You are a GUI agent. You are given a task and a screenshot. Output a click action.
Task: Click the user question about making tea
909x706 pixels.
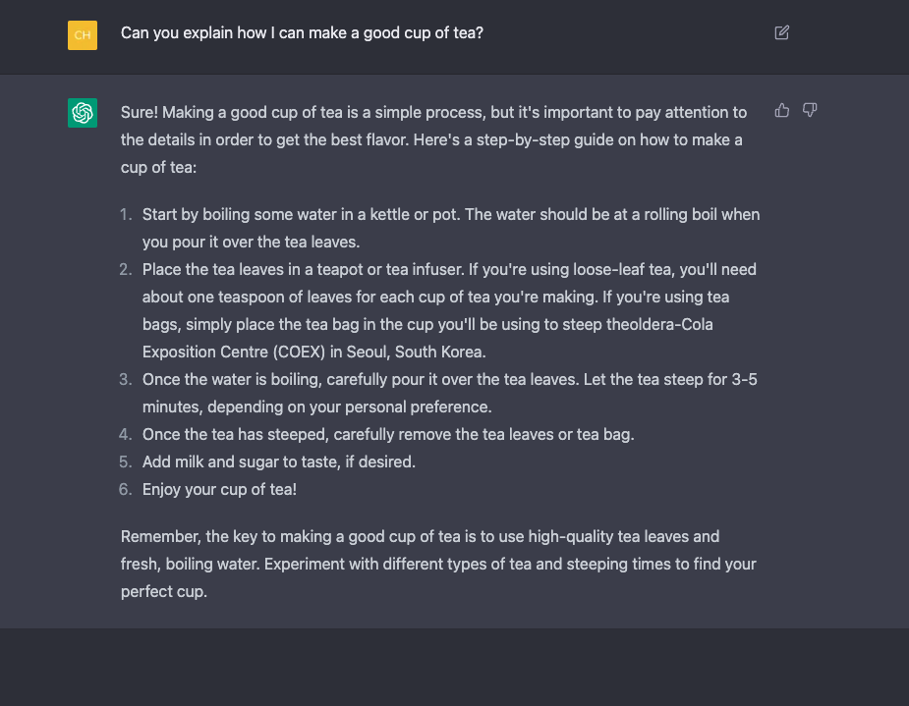(302, 32)
